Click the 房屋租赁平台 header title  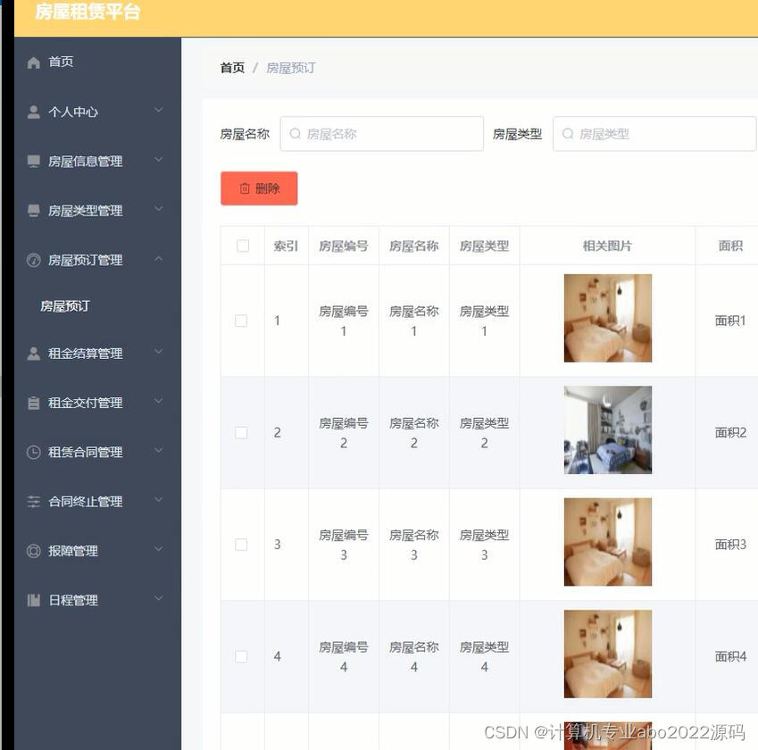pos(87,12)
